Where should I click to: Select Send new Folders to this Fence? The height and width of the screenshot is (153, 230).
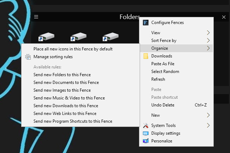[x=80, y=75]
